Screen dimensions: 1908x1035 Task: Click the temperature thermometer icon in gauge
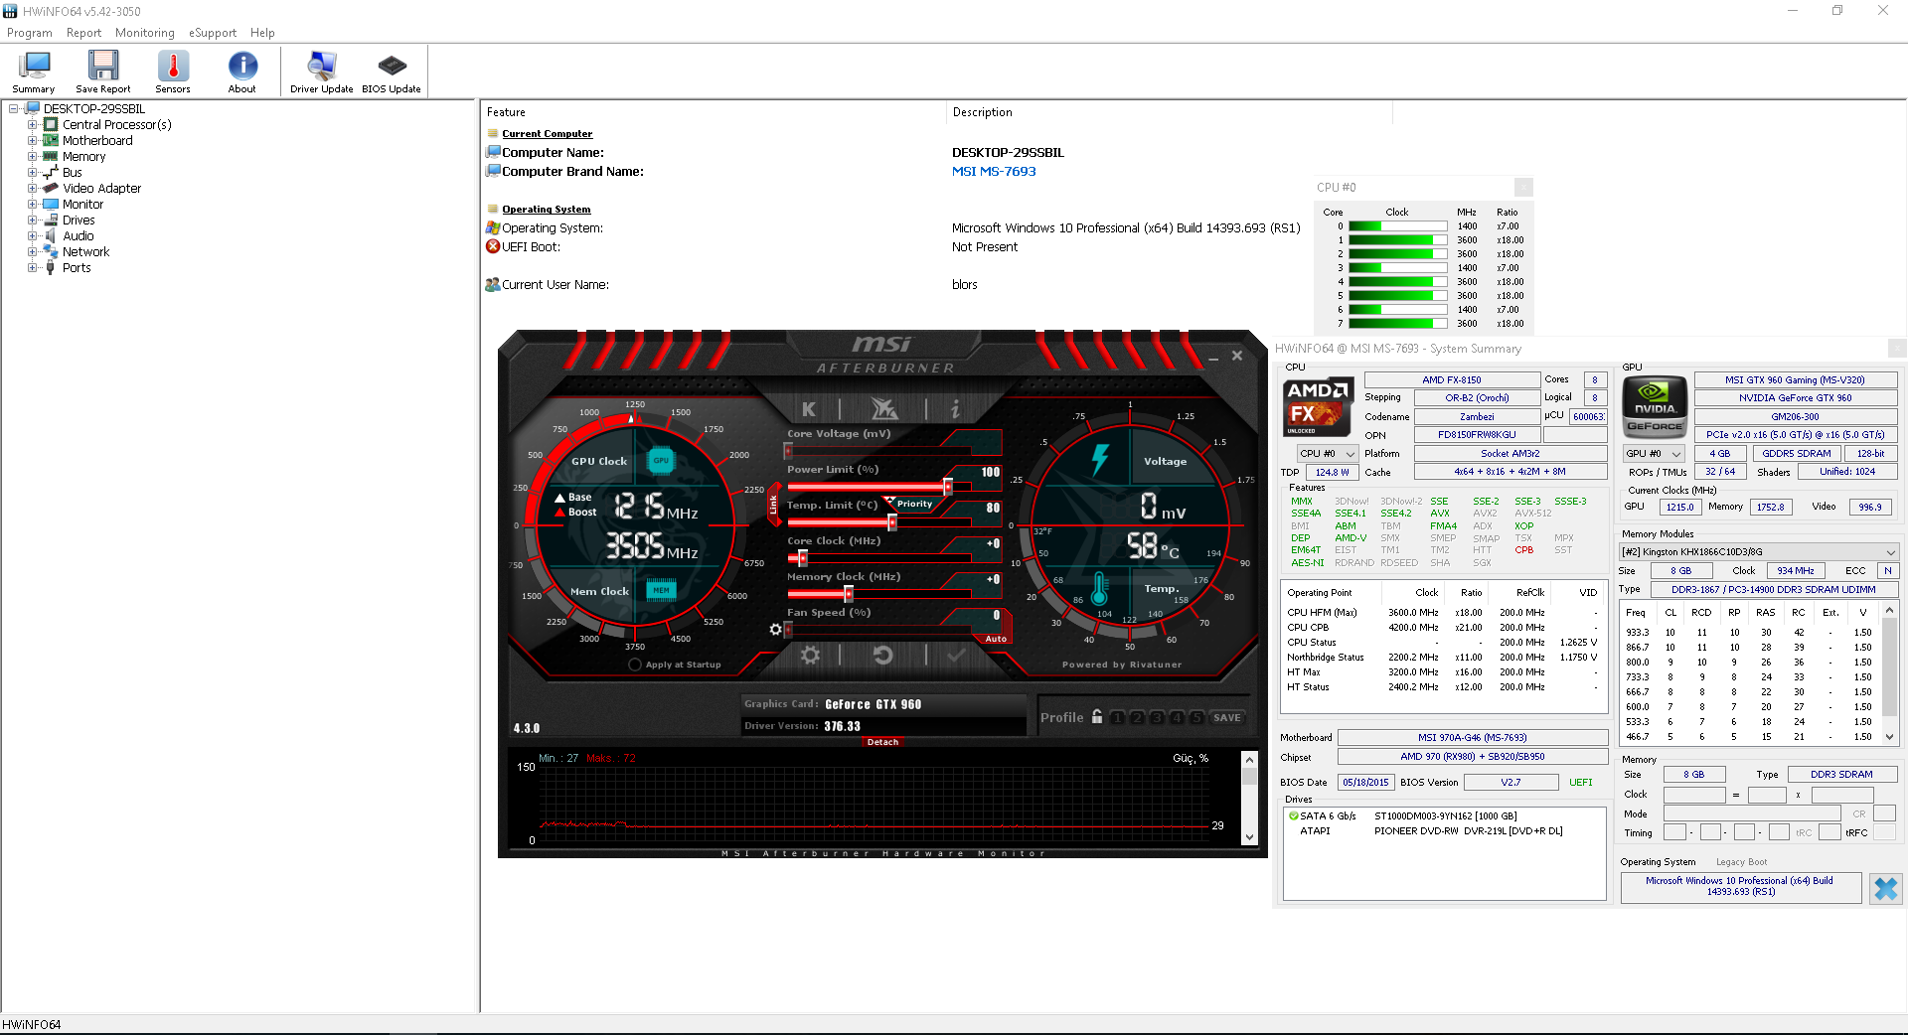[1099, 588]
